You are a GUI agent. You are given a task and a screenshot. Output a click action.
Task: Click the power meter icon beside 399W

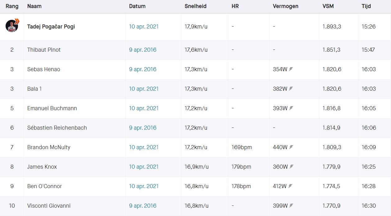[x=291, y=206]
